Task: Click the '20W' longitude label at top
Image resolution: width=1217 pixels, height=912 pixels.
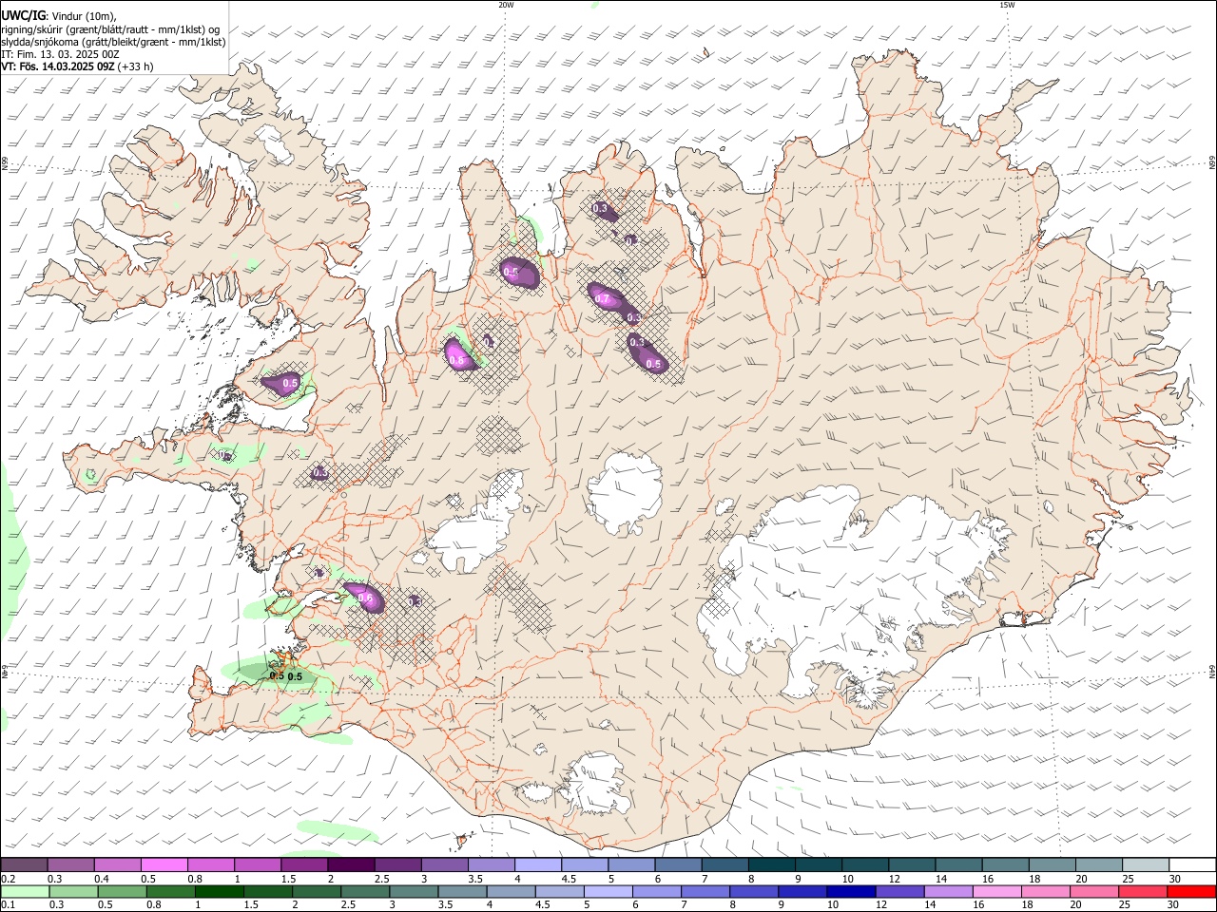Action: point(507,5)
